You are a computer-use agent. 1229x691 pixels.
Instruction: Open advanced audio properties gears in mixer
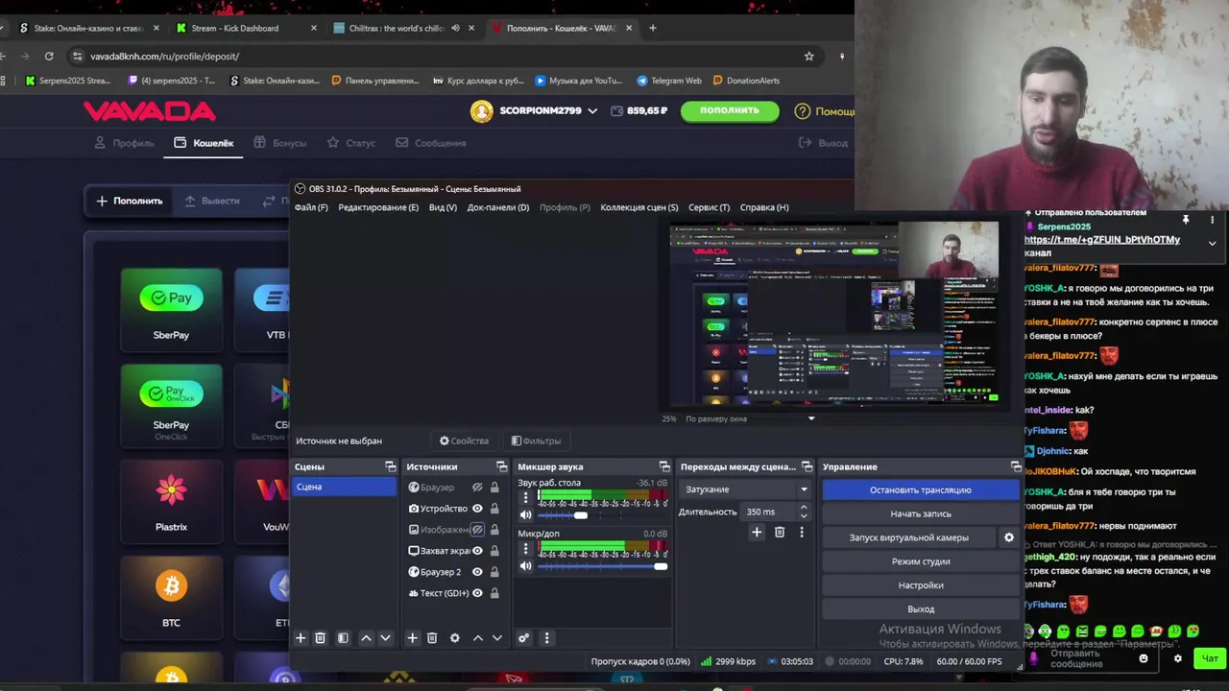pos(523,638)
